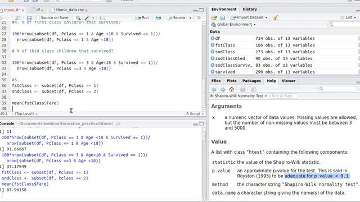360x202 pixels.
Task: Show document outline in editor
Action: (199, 17)
